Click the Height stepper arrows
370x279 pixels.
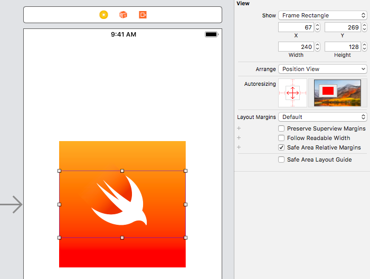pyautogui.click(x=365, y=46)
